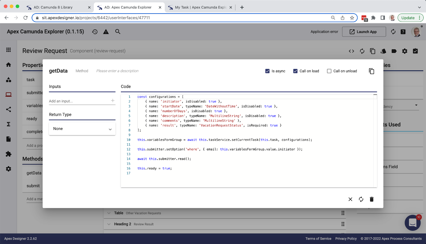Image resolution: width=426 pixels, height=244 pixels.
Task: Bookmark this page with star icon
Action: (352, 18)
